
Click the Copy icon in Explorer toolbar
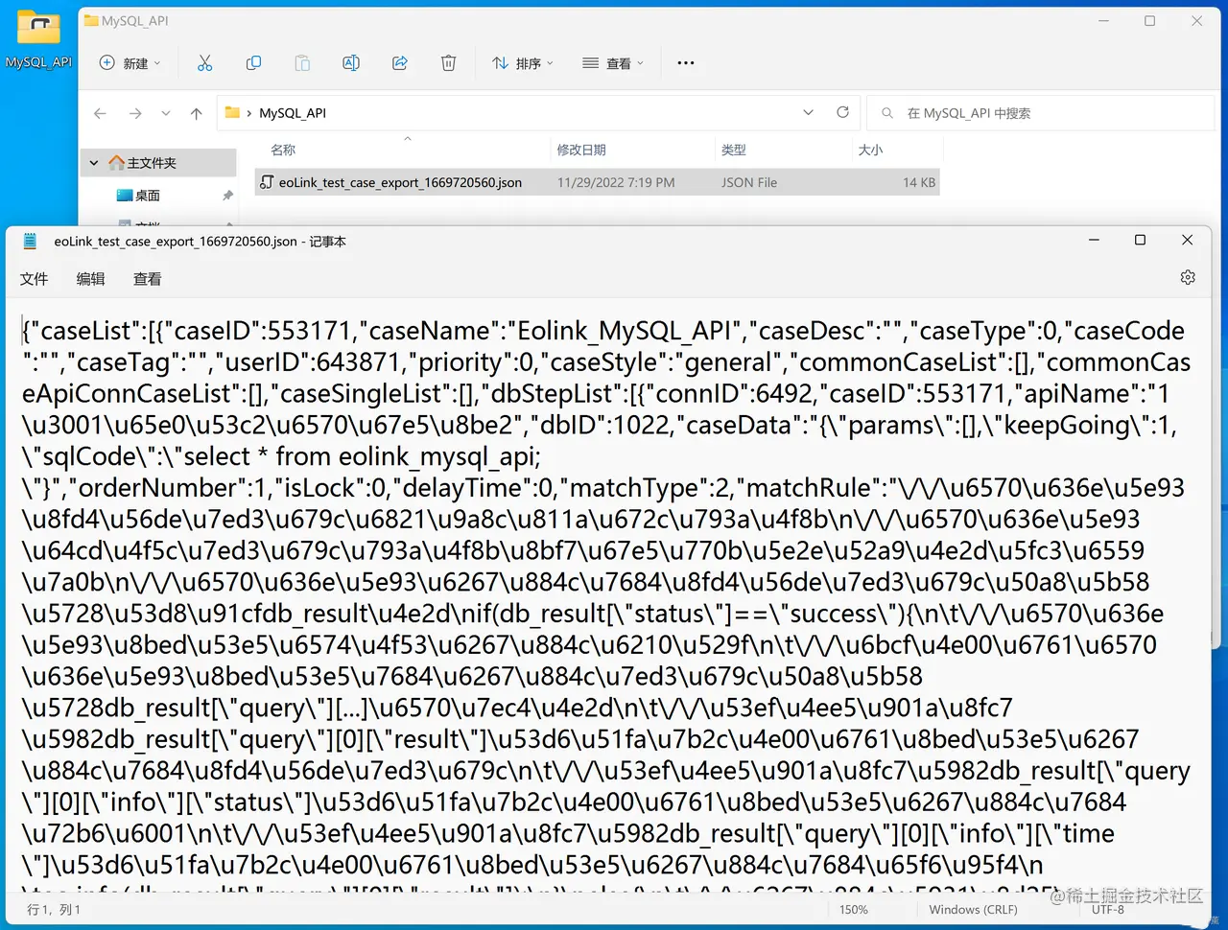coord(253,63)
